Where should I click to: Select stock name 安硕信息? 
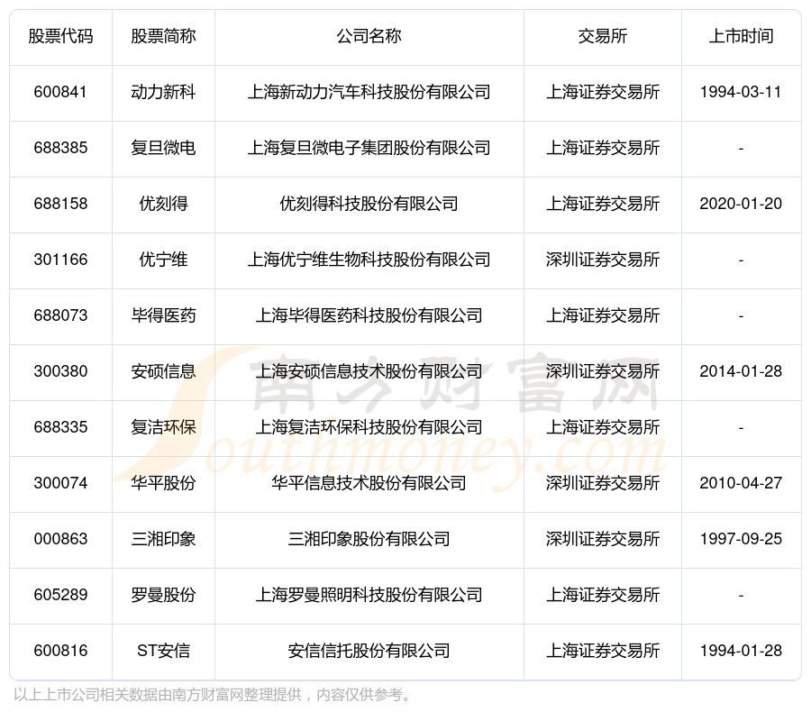tap(163, 371)
